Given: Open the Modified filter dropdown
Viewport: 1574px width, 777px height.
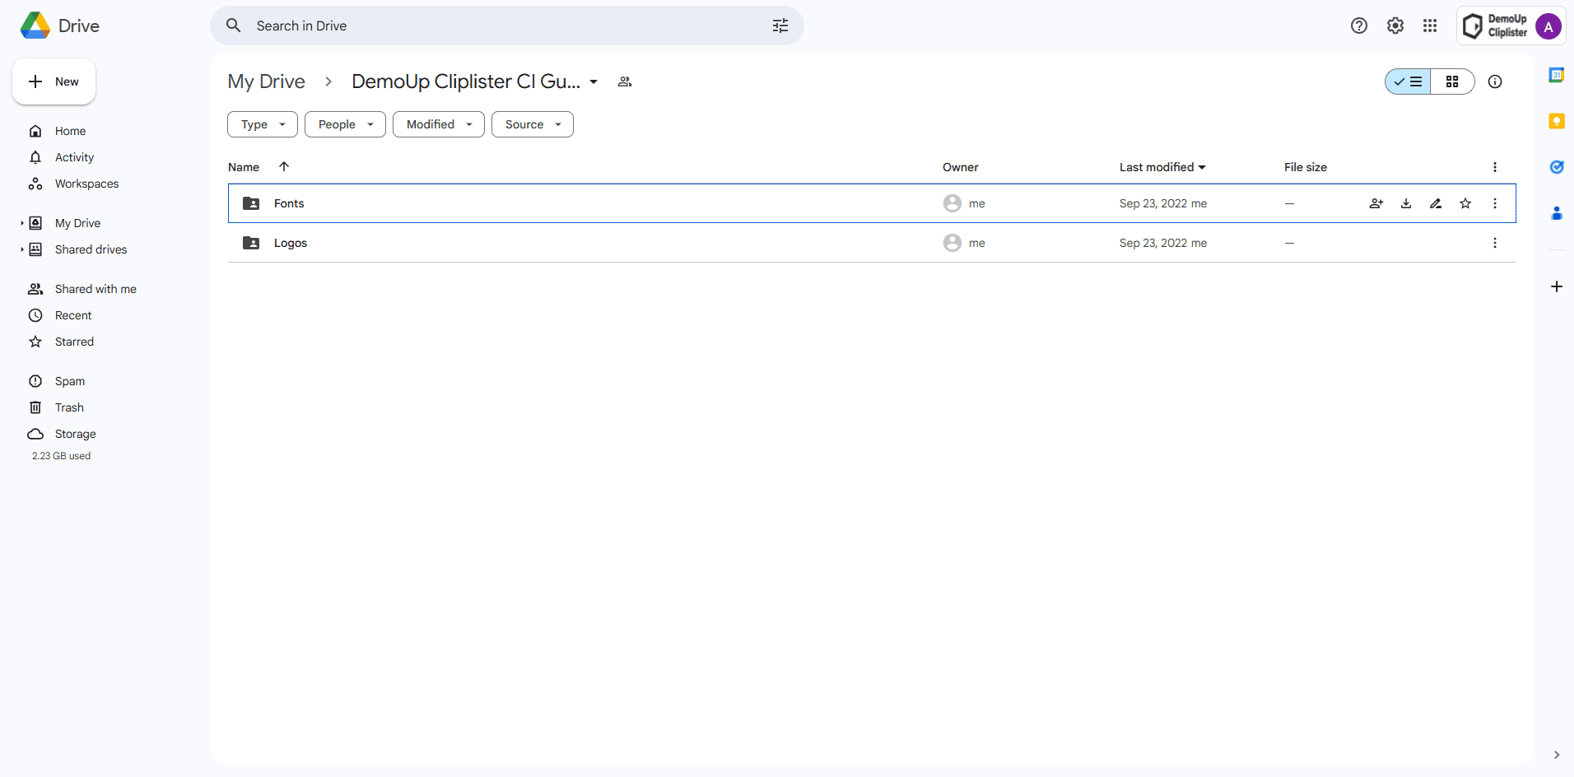Looking at the screenshot, I should click(438, 124).
